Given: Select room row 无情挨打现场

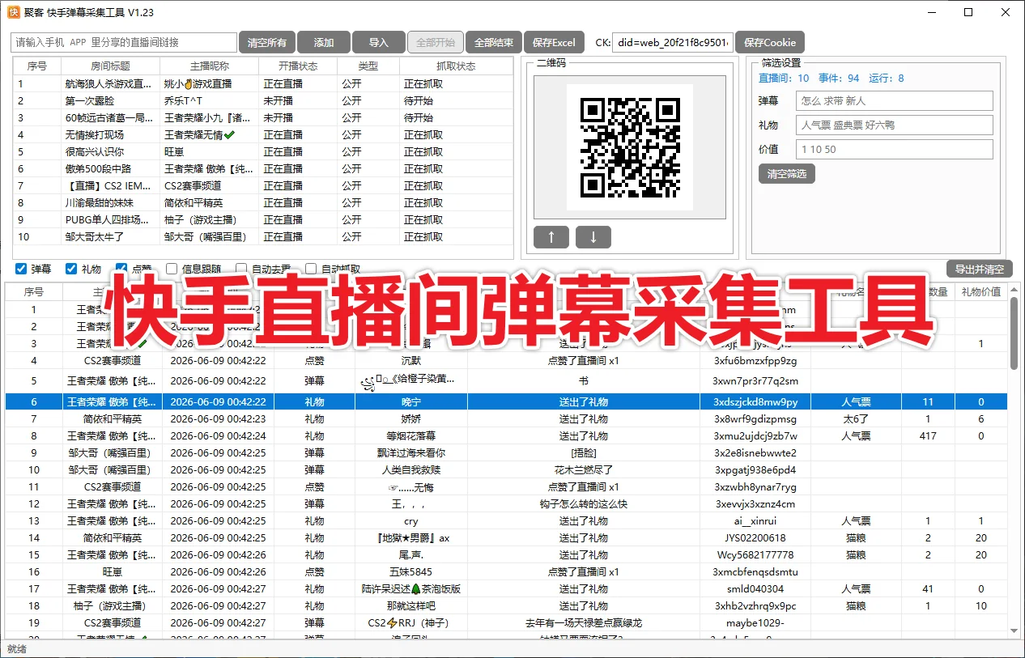Looking at the screenshot, I should [263, 134].
